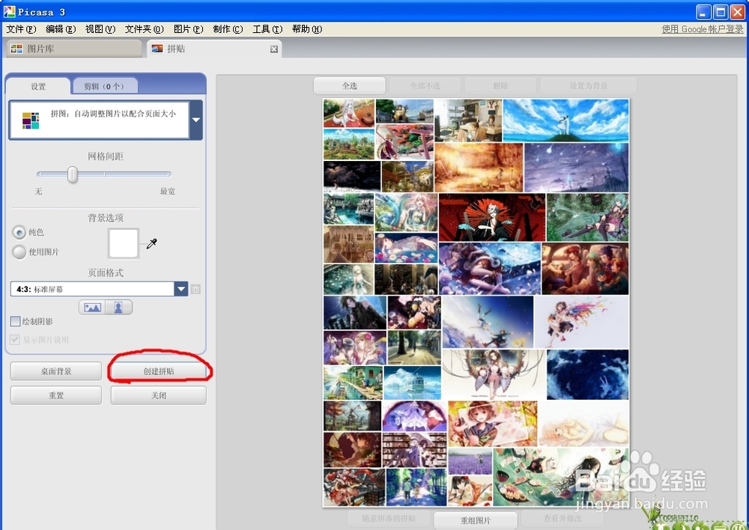
Task: Open the 帮助(H) menu
Action: tap(307, 29)
